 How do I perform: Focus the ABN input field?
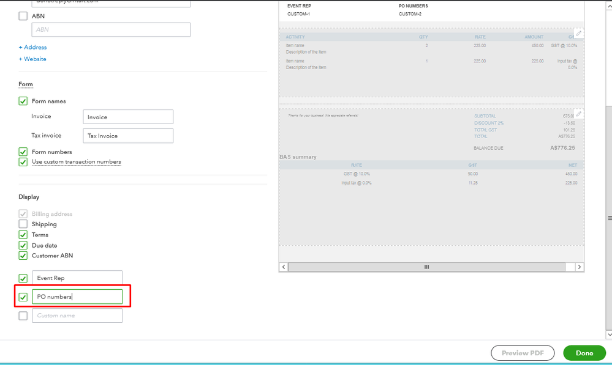[x=111, y=29]
